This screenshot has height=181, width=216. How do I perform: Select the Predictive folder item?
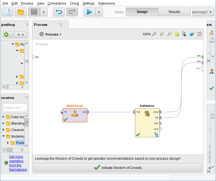[20, 143]
